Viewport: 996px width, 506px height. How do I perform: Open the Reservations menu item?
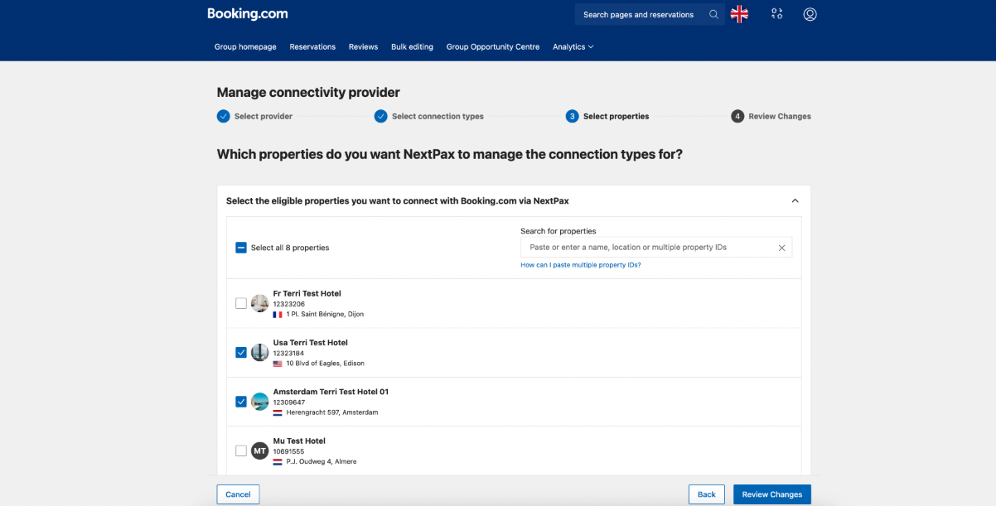(x=312, y=47)
